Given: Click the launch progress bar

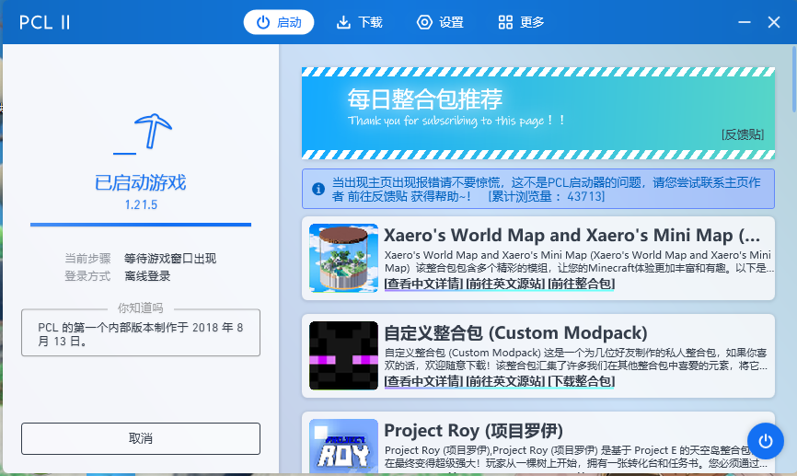Looking at the screenshot, I should pyautogui.click(x=141, y=225).
